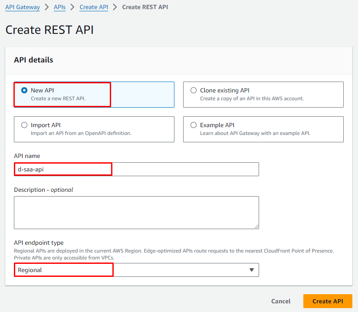This screenshot has height=312, width=358.
Task: Open the Create API breadcrumb link
Action: coord(94,7)
